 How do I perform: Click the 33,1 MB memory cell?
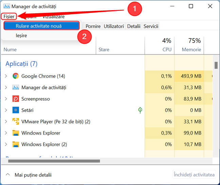[189, 122]
